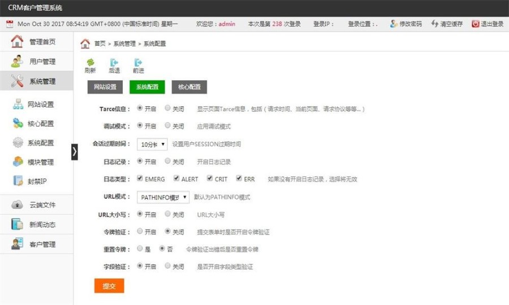Collapse the sidebar with the arrow handle

pos(75,152)
